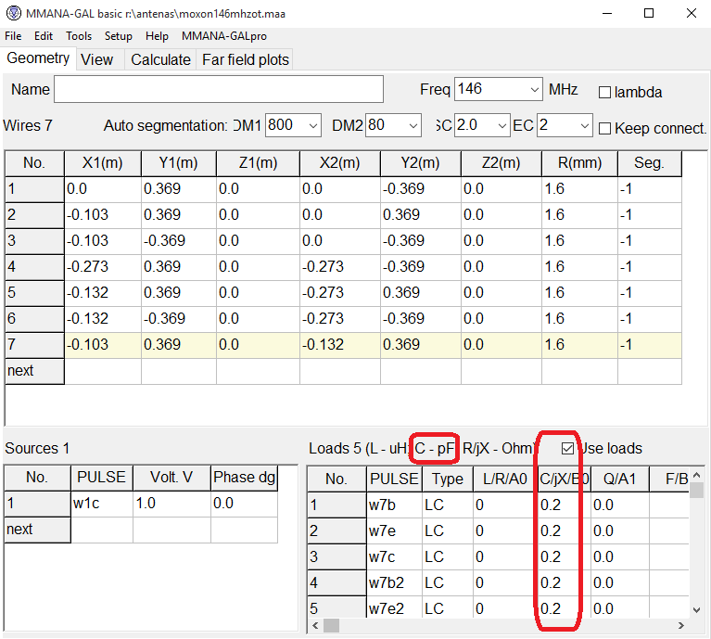Open the EC value dropdown
The height and width of the screenshot is (639, 711).
tap(584, 125)
